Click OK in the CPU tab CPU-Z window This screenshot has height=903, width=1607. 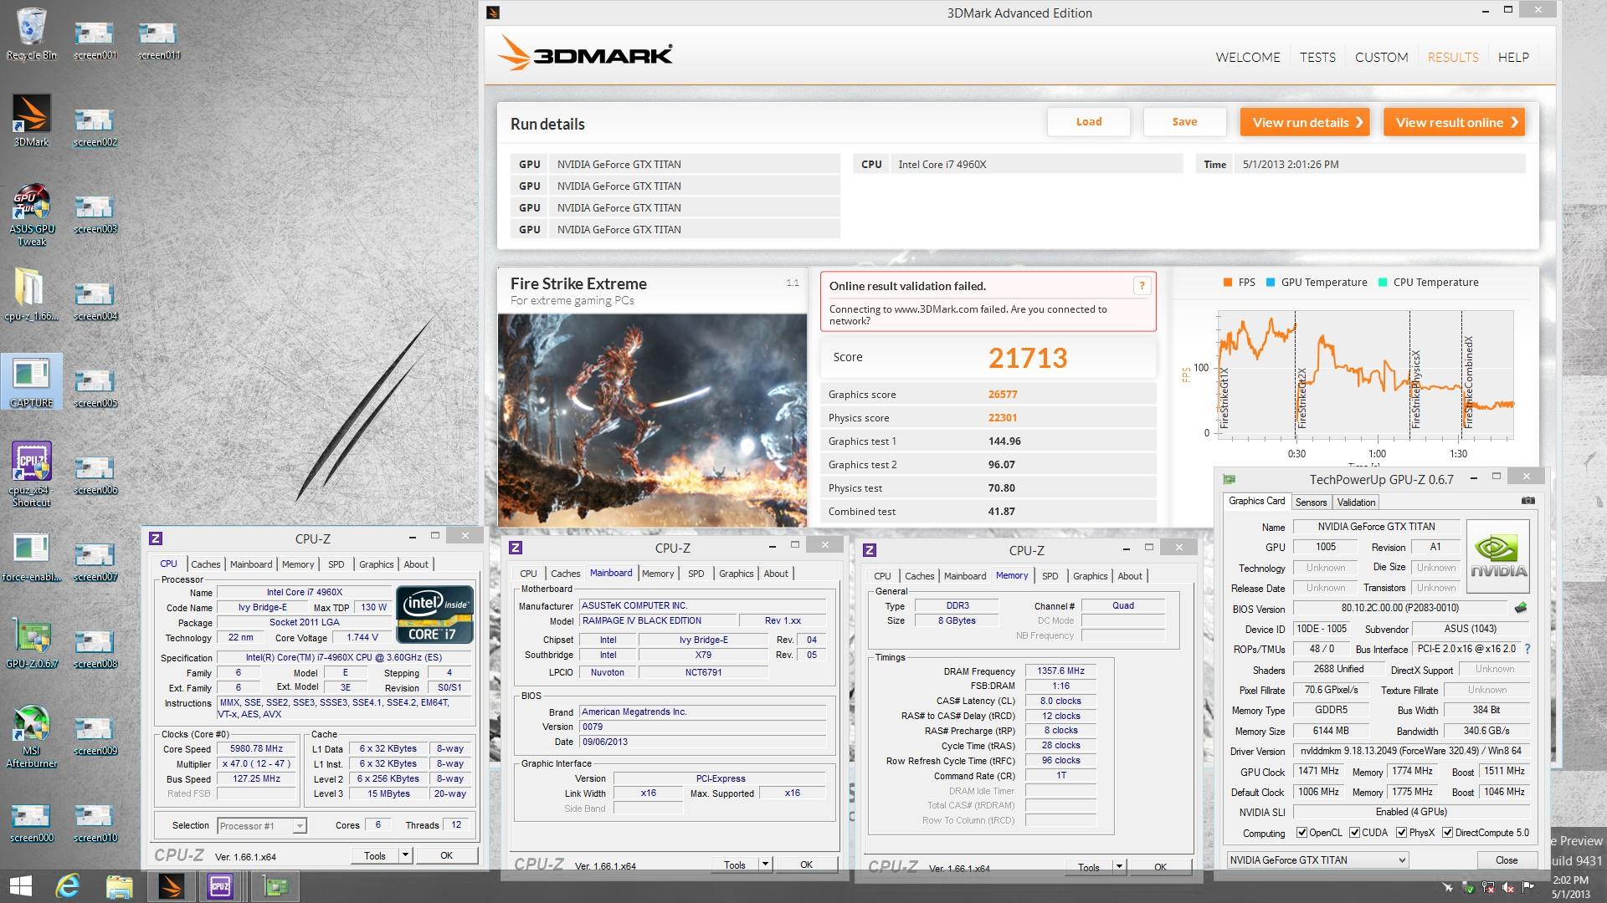pos(446,855)
